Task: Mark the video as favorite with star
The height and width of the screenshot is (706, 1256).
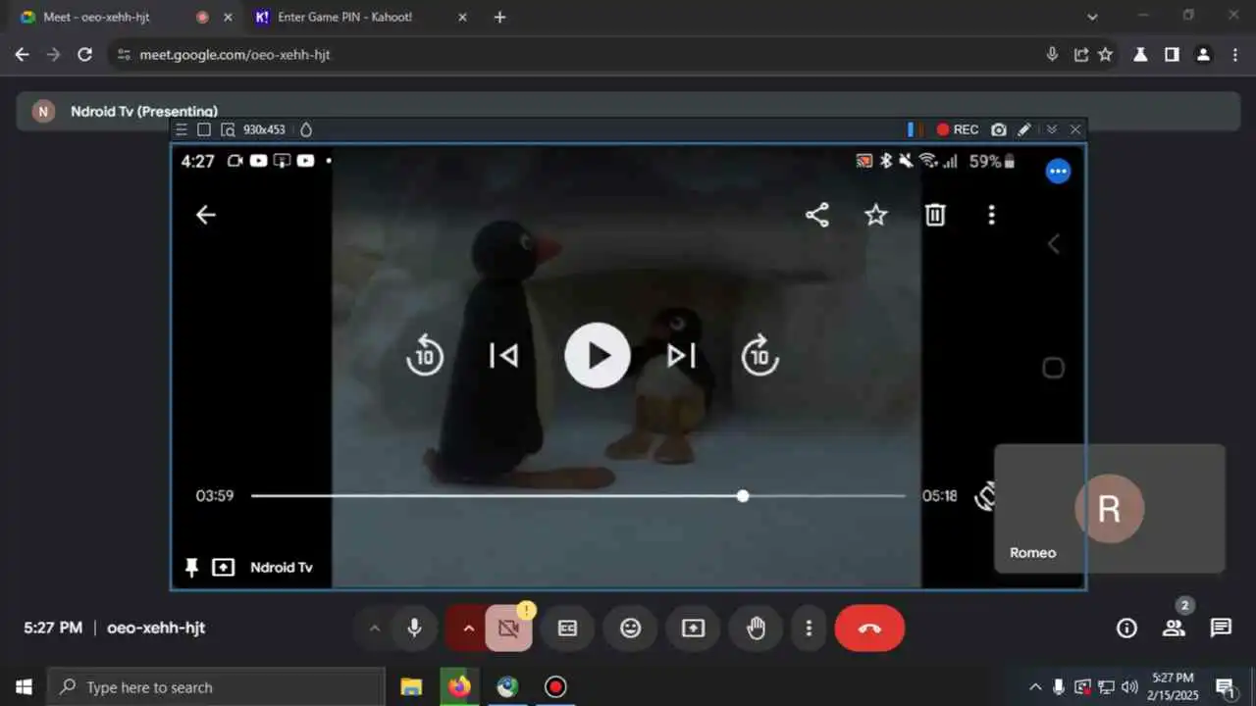Action: tap(875, 215)
